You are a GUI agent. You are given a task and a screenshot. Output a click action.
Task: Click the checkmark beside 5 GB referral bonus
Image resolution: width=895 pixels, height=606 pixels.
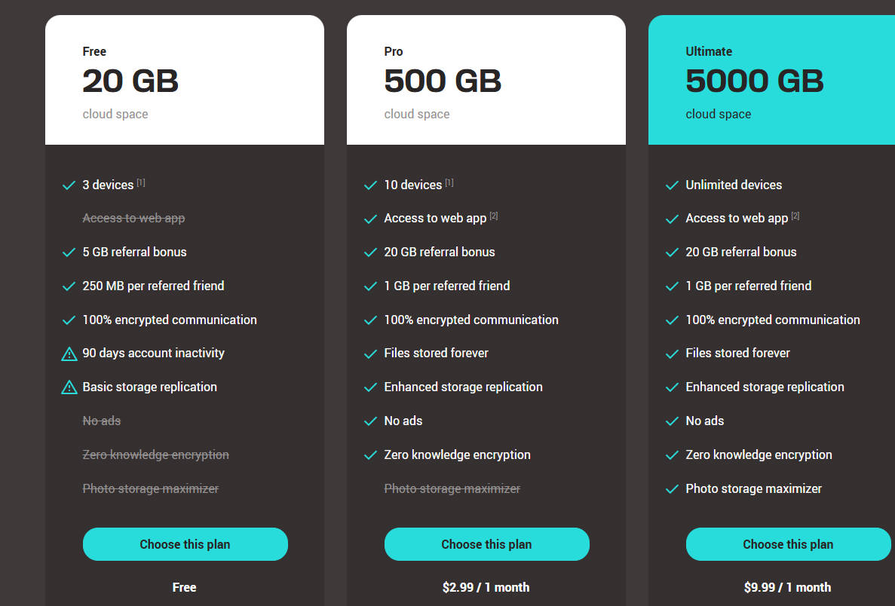[x=69, y=252]
